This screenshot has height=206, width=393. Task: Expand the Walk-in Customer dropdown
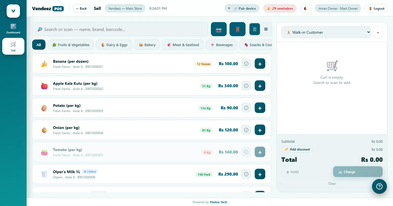click(326, 32)
